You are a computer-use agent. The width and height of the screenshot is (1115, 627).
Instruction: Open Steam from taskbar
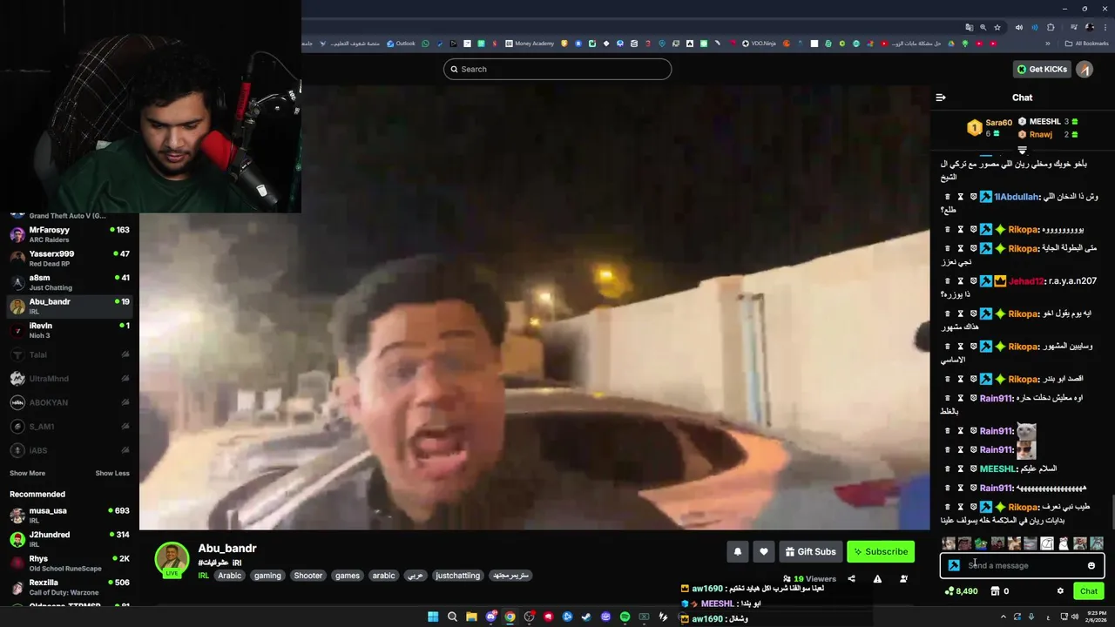coord(586,617)
